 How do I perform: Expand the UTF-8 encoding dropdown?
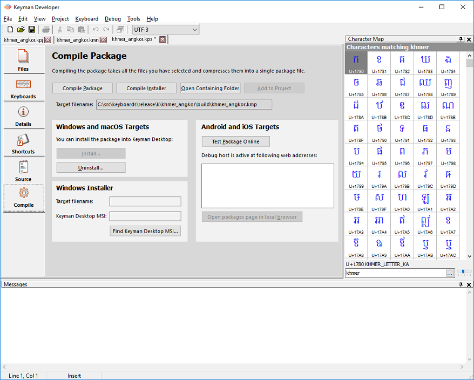pyautogui.click(x=195, y=30)
